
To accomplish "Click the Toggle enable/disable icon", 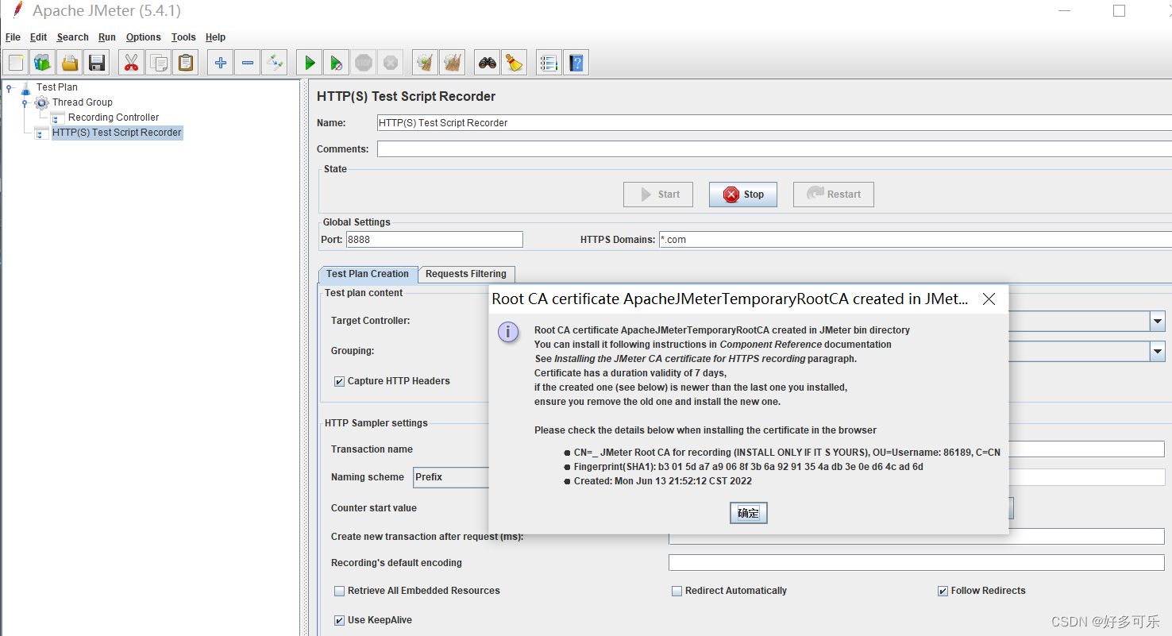I will tap(275, 63).
